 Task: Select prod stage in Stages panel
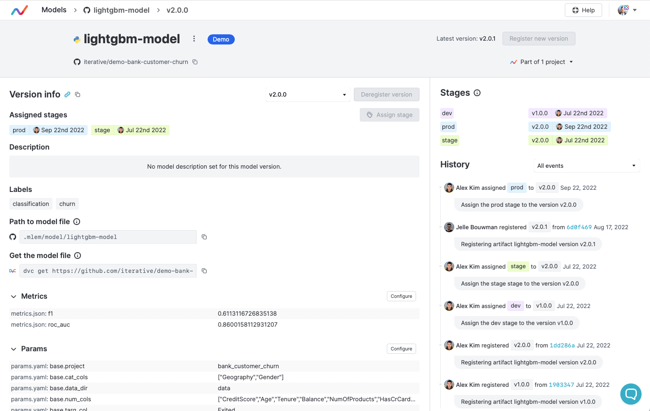(x=448, y=127)
